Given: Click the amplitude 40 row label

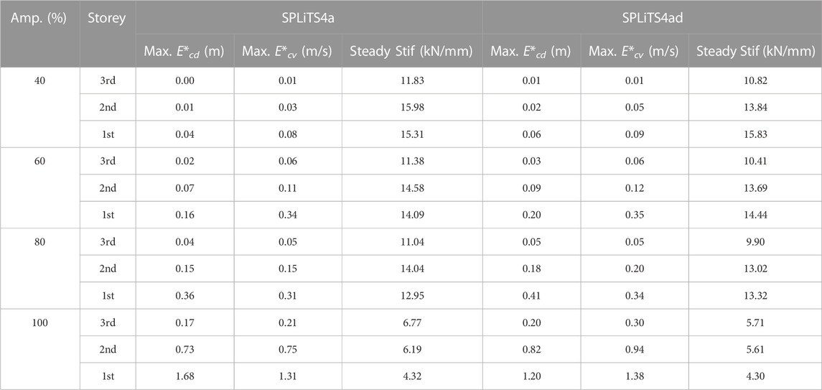Looking at the screenshot, I should tap(39, 80).
